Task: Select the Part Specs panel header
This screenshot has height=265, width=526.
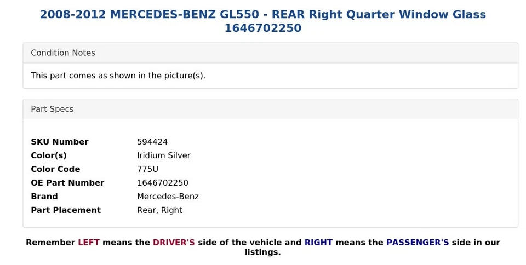Action: coord(52,109)
